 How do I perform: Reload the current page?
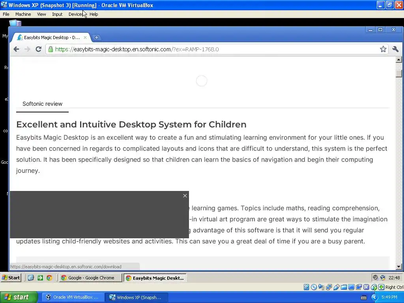tap(38, 49)
